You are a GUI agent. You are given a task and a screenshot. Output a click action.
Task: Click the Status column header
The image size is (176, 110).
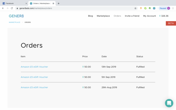(140, 56)
